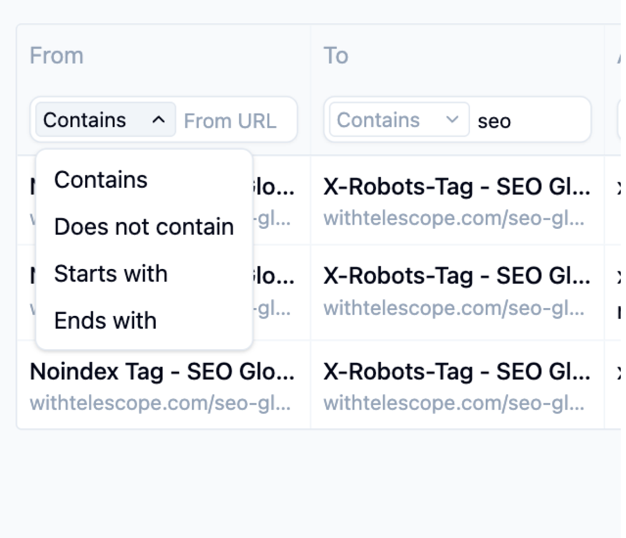Select the "Contains" option in the open list

tap(101, 180)
